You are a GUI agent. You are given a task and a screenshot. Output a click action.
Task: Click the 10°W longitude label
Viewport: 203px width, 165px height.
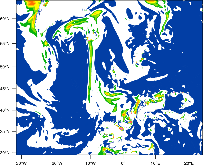[x=91, y=163]
